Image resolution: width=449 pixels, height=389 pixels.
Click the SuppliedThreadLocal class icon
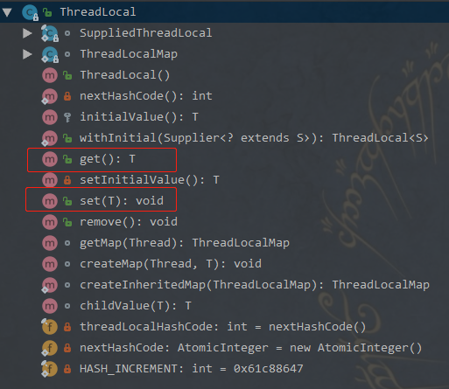50,33
